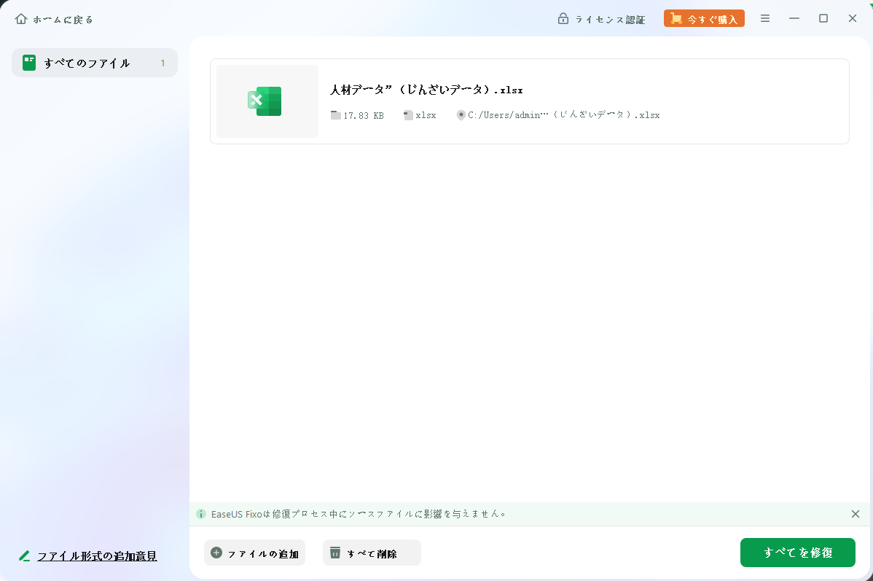Maximize the EaseUS Fixo window
The width and height of the screenshot is (873, 581).
(x=823, y=18)
